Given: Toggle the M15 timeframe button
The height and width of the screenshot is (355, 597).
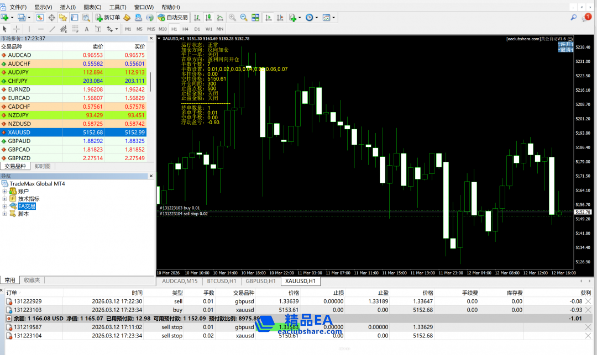Looking at the screenshot, I should pyautogui.click(x=150, y=29).
